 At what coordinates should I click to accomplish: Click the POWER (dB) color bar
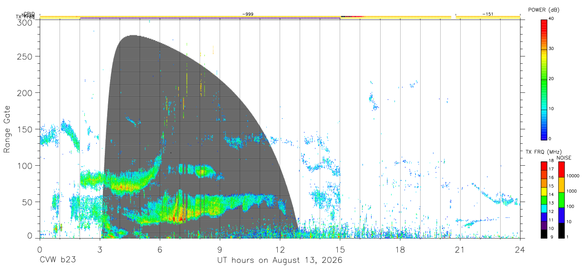[544, 79]
